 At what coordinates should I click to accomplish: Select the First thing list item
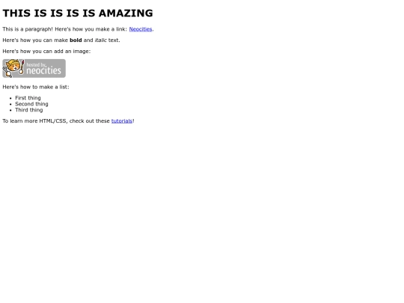coord(28,98)
